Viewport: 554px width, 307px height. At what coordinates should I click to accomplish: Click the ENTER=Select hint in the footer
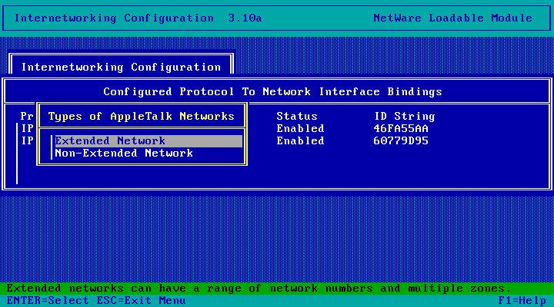point(48,301)
